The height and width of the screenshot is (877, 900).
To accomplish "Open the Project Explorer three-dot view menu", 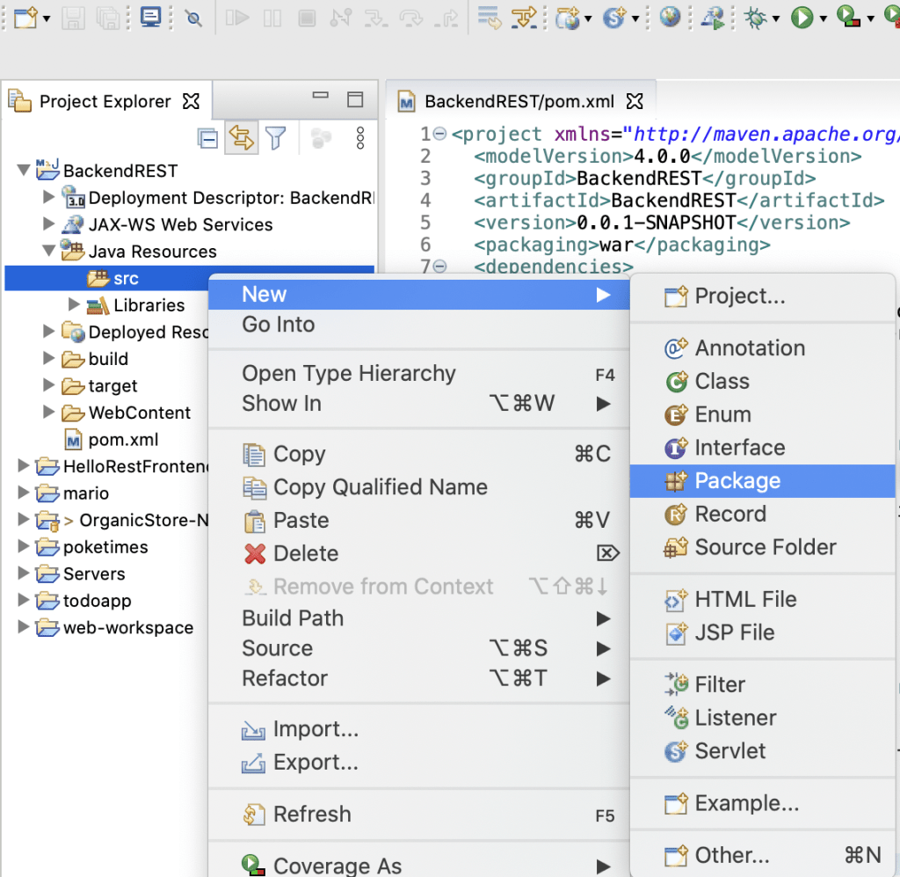I will [x=359, y=138].
